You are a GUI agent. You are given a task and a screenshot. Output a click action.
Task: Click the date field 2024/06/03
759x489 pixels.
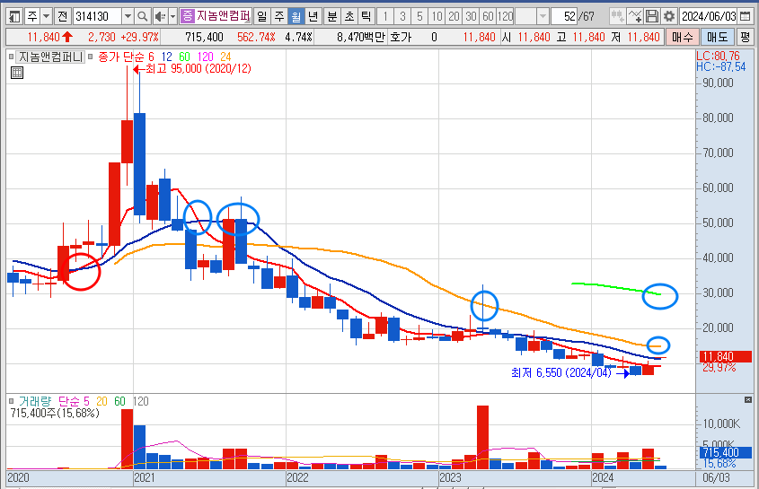click(x=709, y=16)
